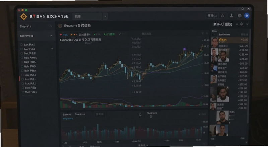Open the hexagon badge icon in the top bar
The width and height of the screenshot is (268, 147).
[240, 16]
